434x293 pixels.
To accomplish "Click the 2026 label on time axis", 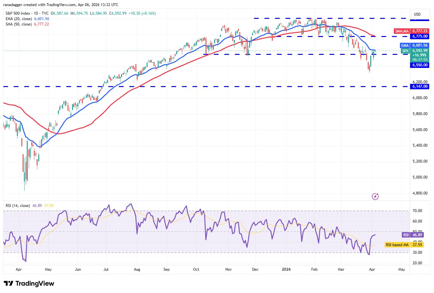I will pyautogui.click(x=286, y=269).
